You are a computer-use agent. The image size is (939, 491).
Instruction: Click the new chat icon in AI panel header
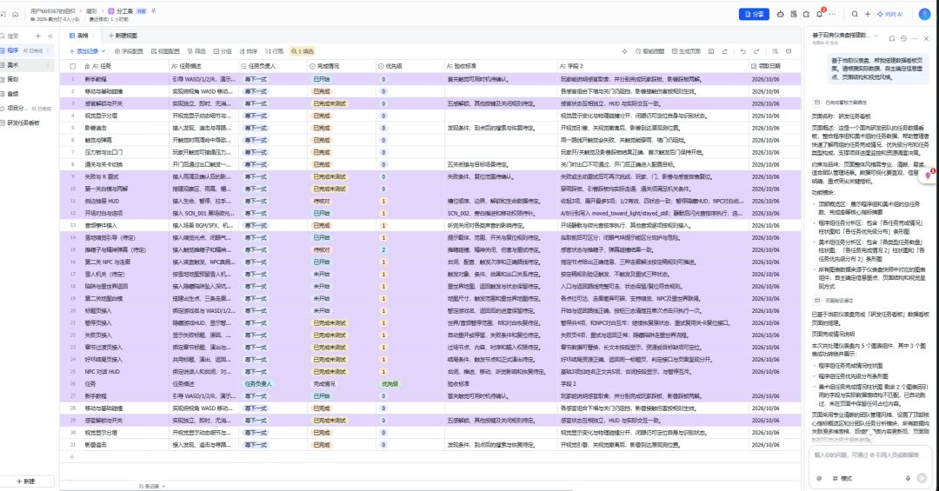[892, 38]
